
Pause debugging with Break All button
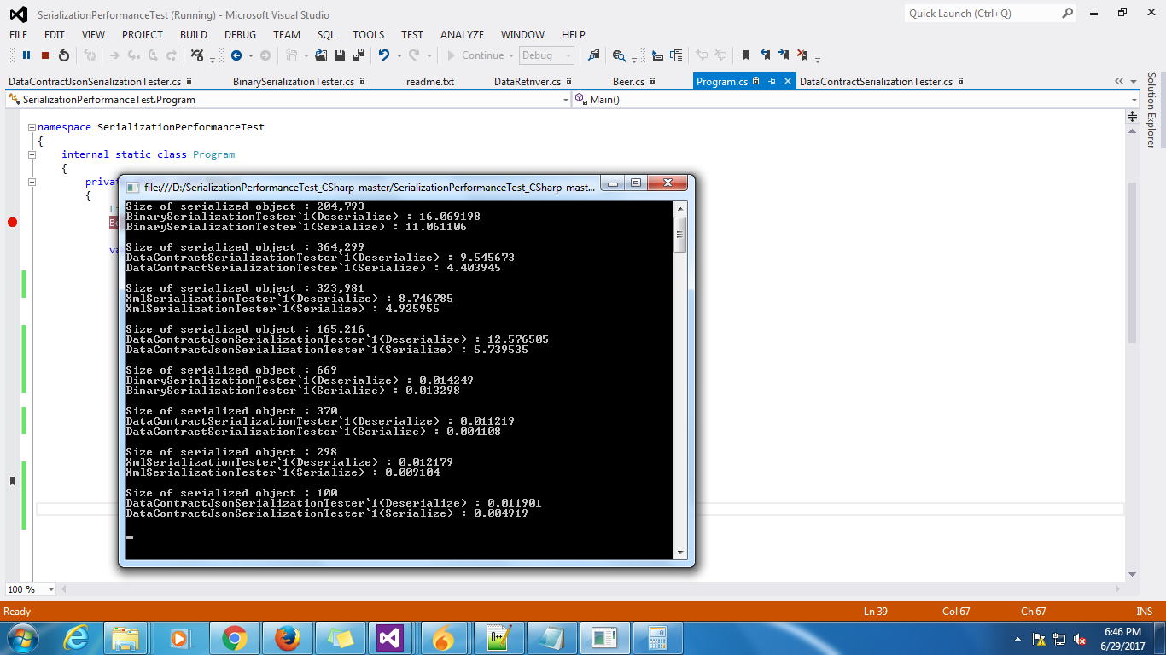(x=26, y=55)
